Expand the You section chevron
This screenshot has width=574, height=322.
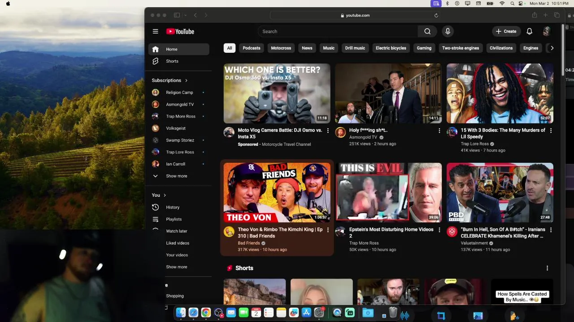[165, 195]
